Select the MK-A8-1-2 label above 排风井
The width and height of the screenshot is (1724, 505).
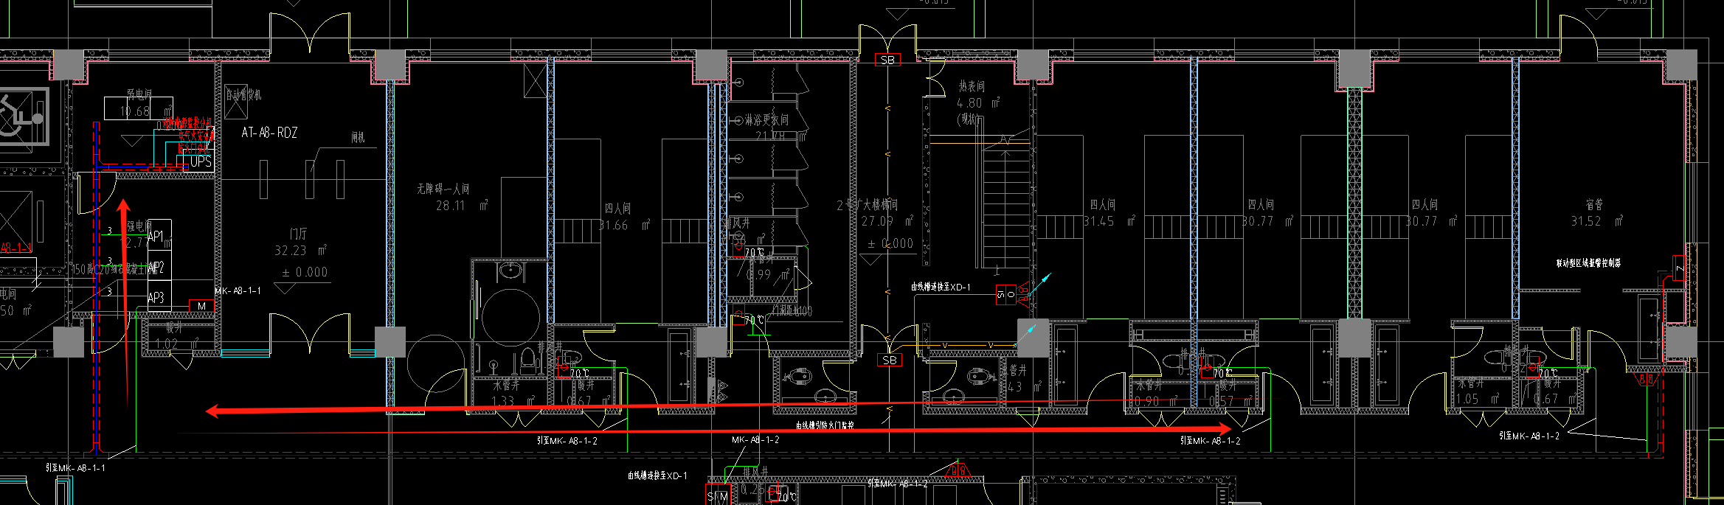pyautogui.click(x=755, y=439)
